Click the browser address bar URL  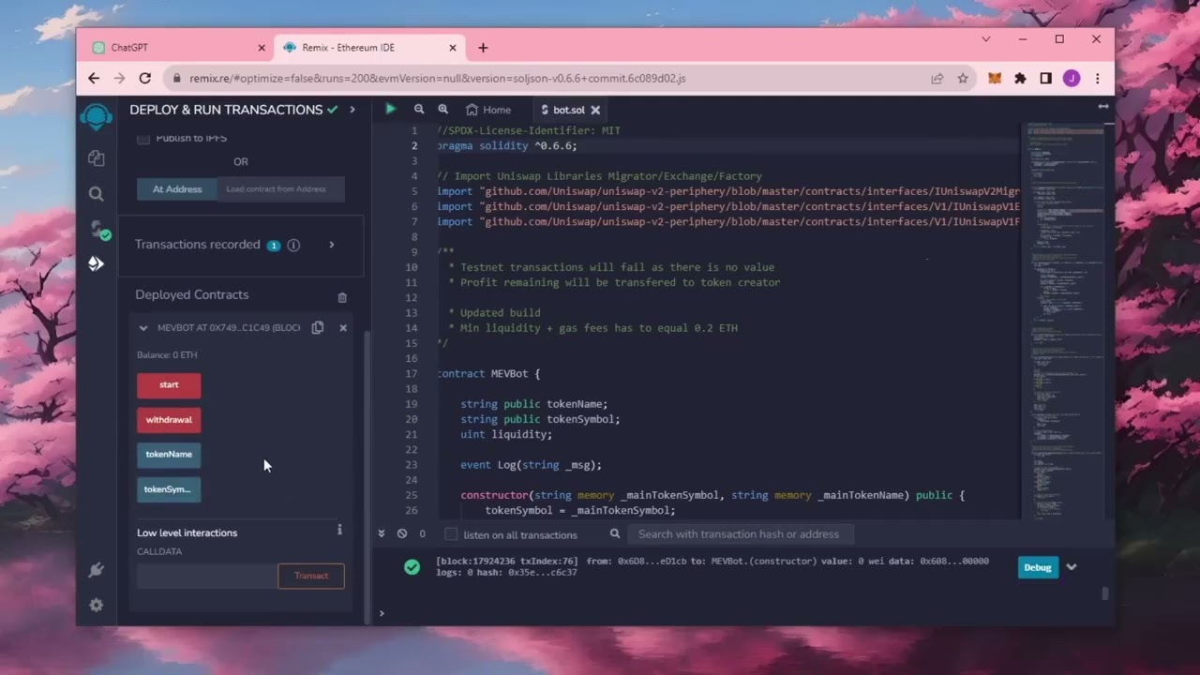(x=437, y=79)
